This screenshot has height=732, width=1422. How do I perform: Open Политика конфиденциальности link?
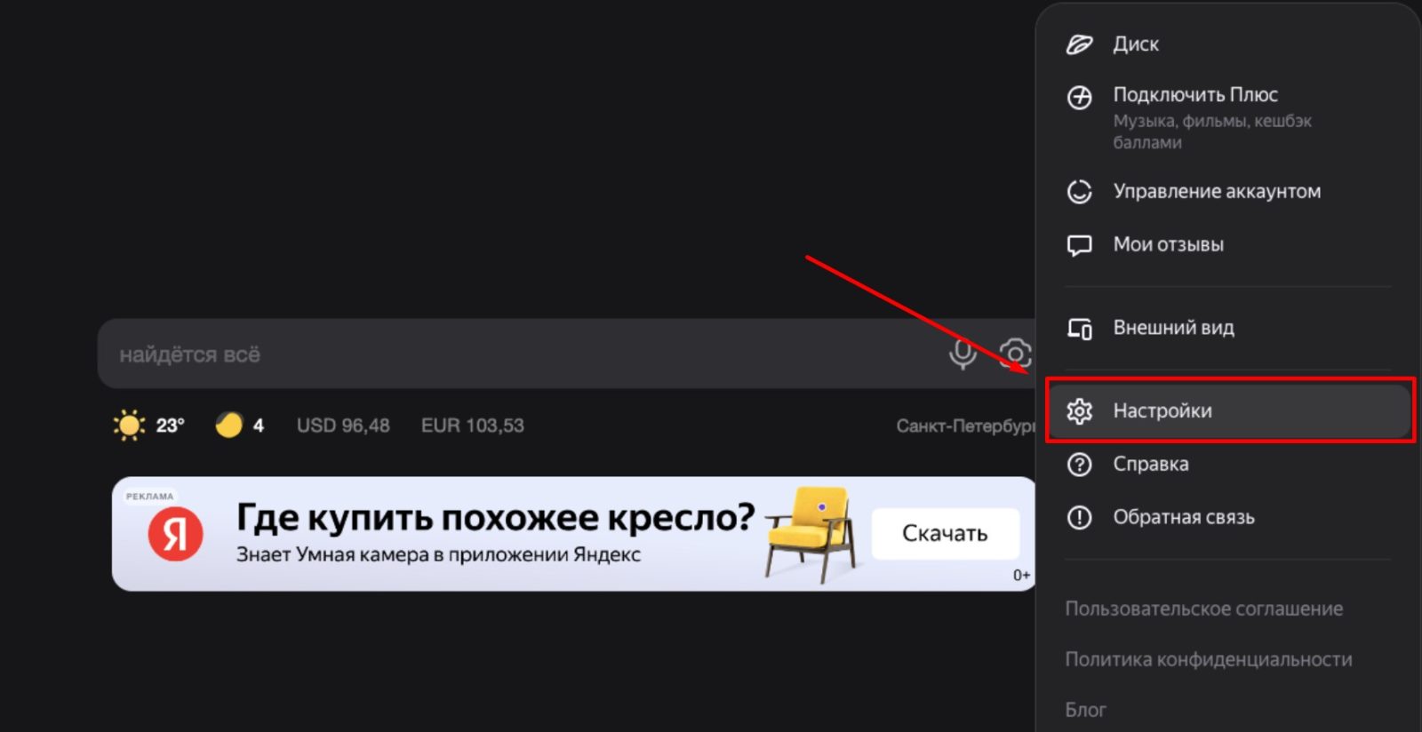point(1209,659)
